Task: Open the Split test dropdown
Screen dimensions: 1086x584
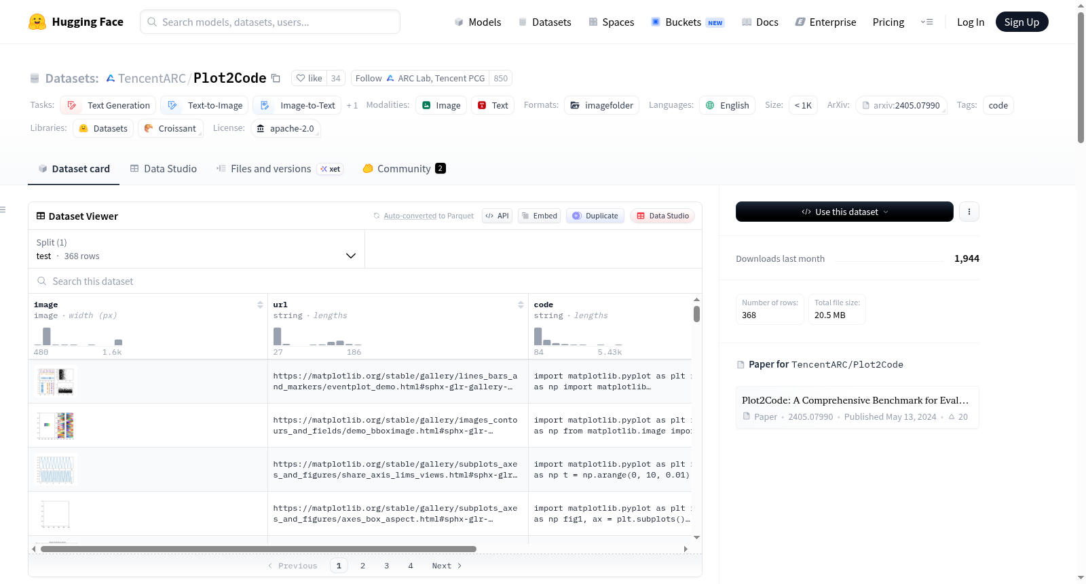Action: 196,249
